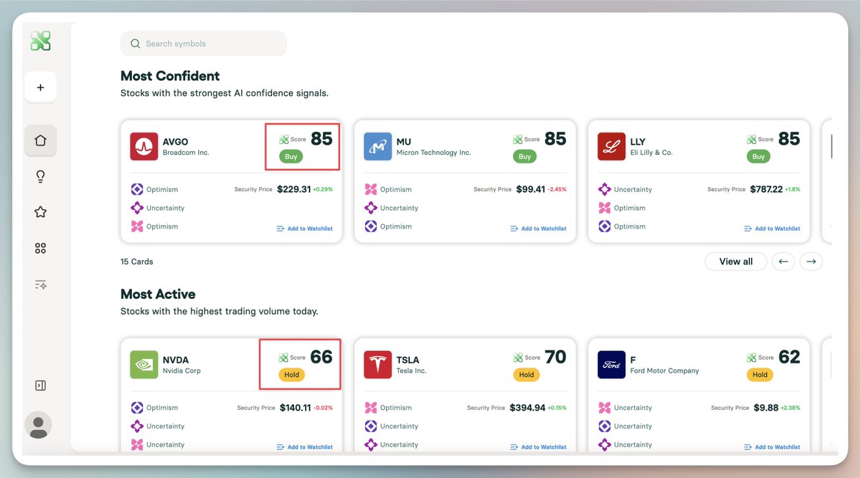
Task: Add NVDA to the watchlist
Action: [x=304, y=447]
